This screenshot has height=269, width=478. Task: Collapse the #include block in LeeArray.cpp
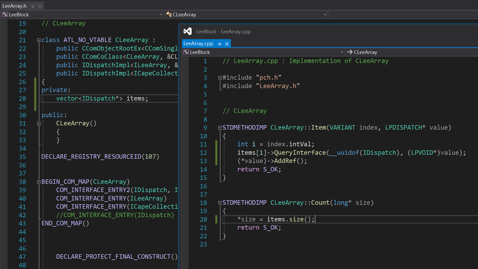pyautogui.click(x=220, y=78)
